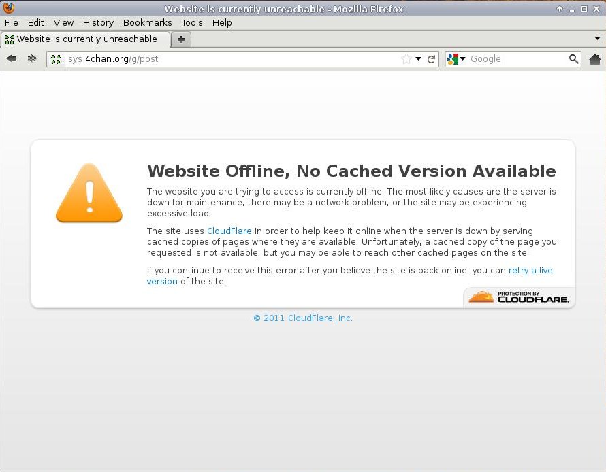
Task: Click the Firefox logo in the title bar
Action: coord(8,7)
